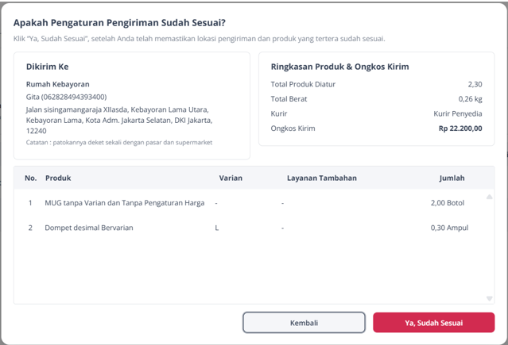Click the No. column header
This screenshot has height=345, width=508.
pos(30,178)
